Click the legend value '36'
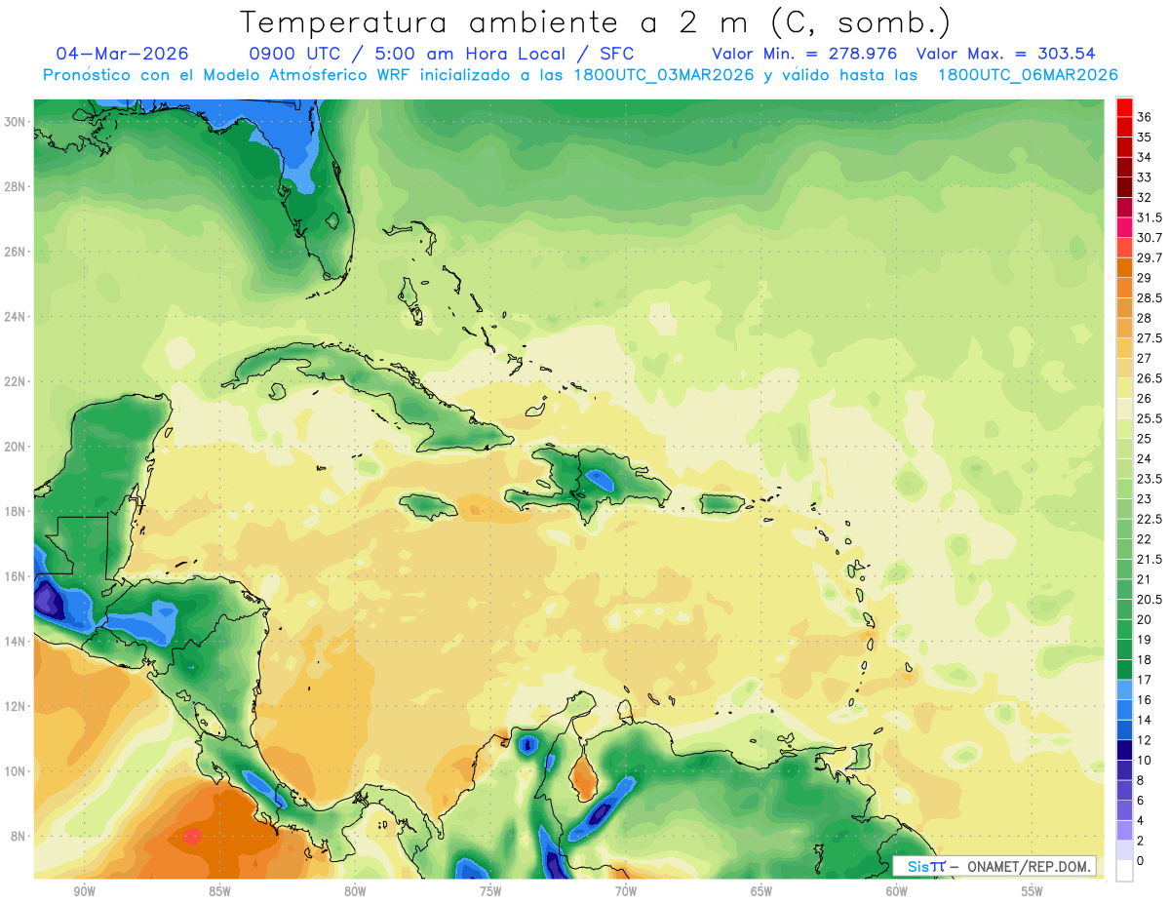The height and width of the screenshot is (904, 1170). 1145,117
